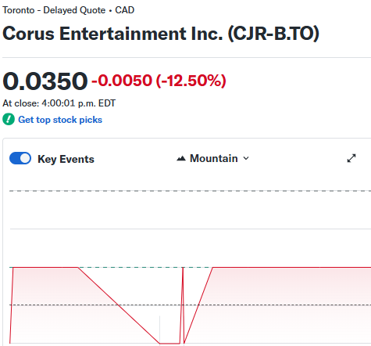Screen dimensions: 371x346
Task: Click the -0.0050 (-12.50%) price change
Action: tap(159, 81)
